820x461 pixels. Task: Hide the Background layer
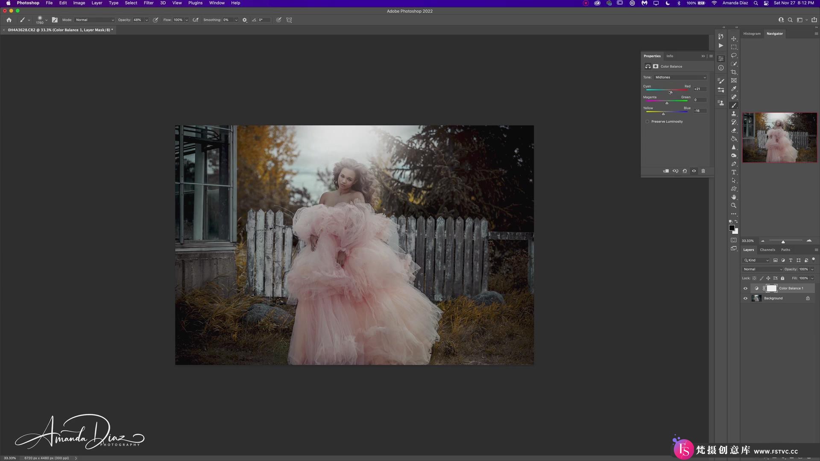tap(745, 298)
